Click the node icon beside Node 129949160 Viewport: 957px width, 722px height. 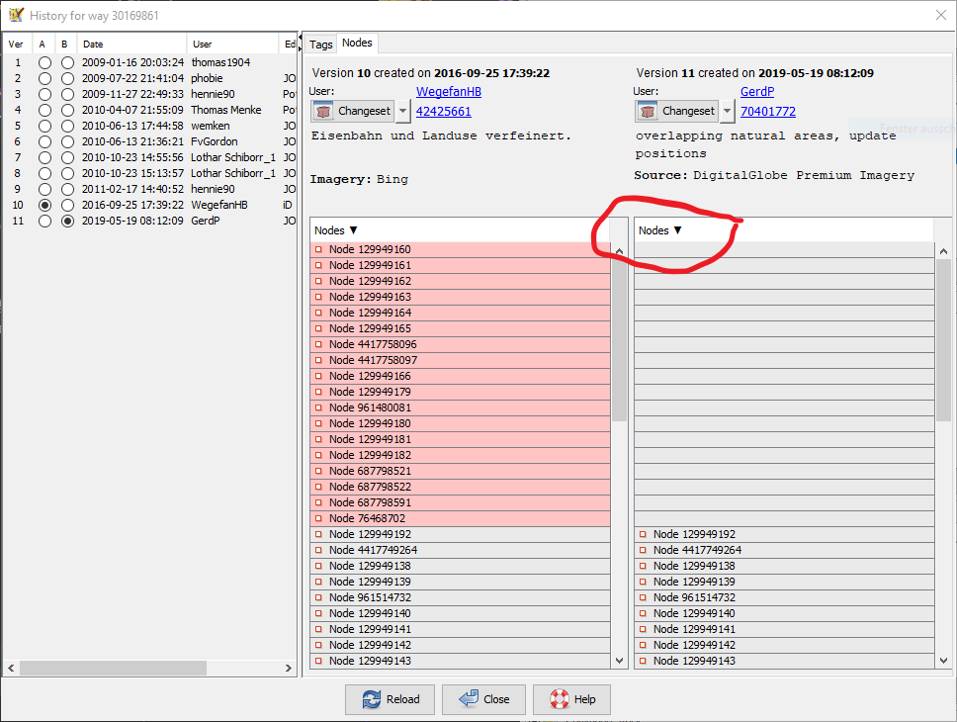(318, 249)
